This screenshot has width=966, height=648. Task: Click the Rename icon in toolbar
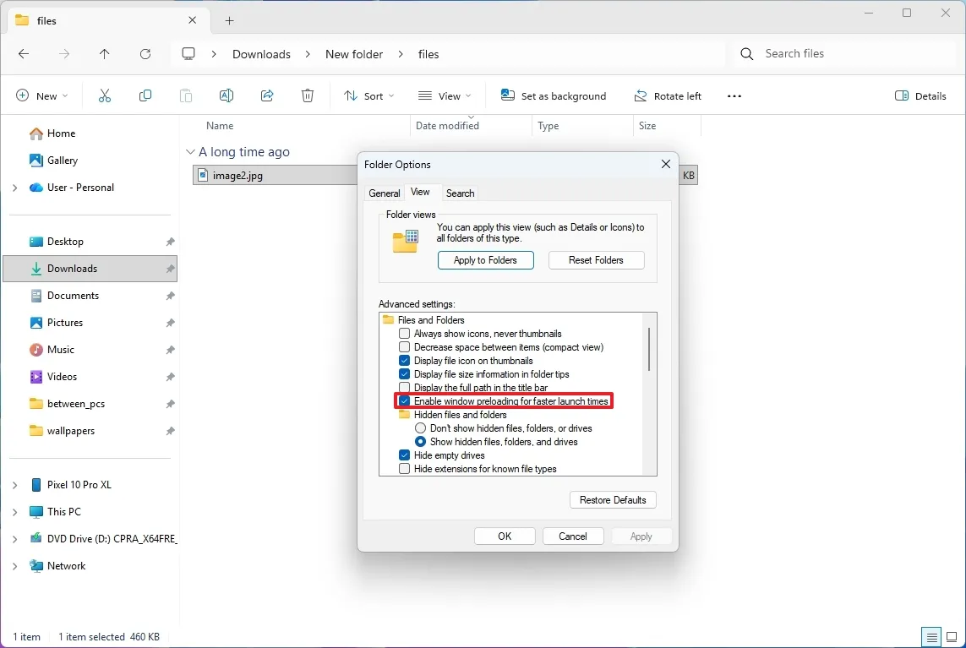coord(226,96)
